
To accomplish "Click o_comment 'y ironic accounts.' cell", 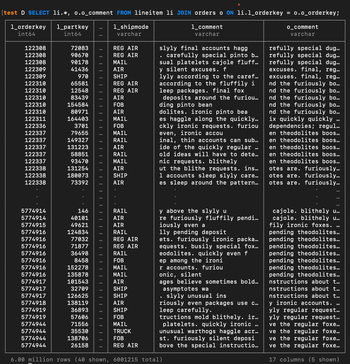I will click(304, 303).
